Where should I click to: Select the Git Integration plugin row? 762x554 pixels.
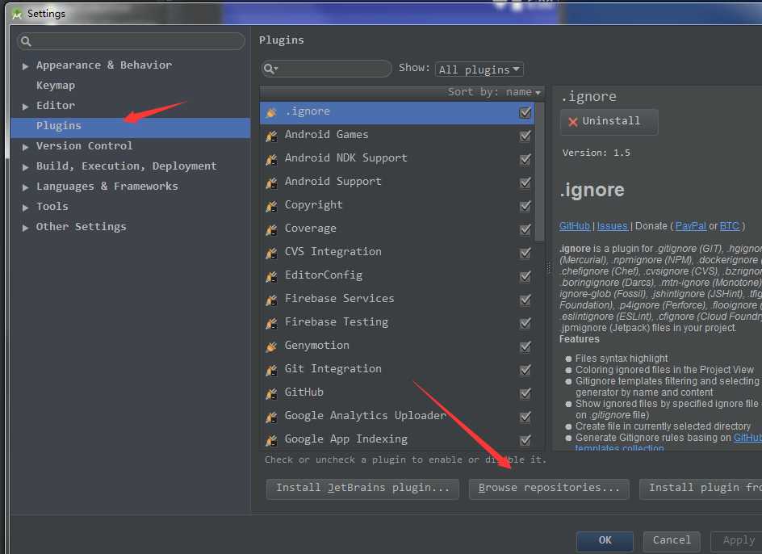[397, 369]
